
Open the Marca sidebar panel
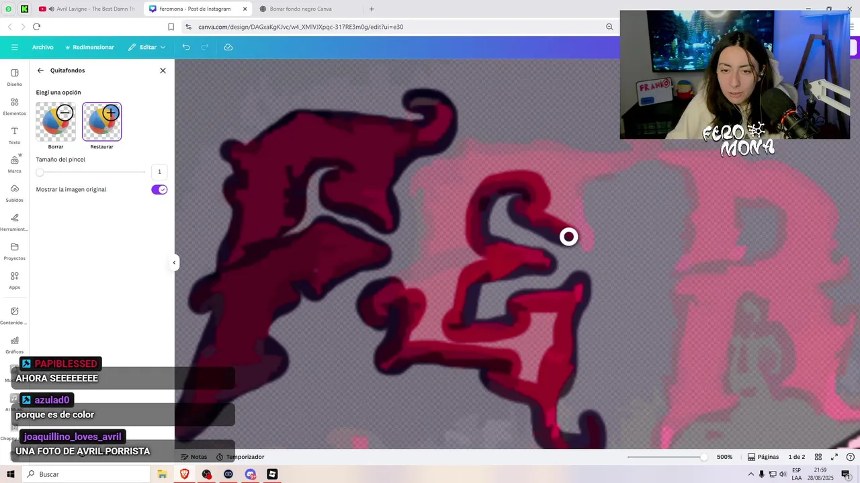tap(15, 164)
